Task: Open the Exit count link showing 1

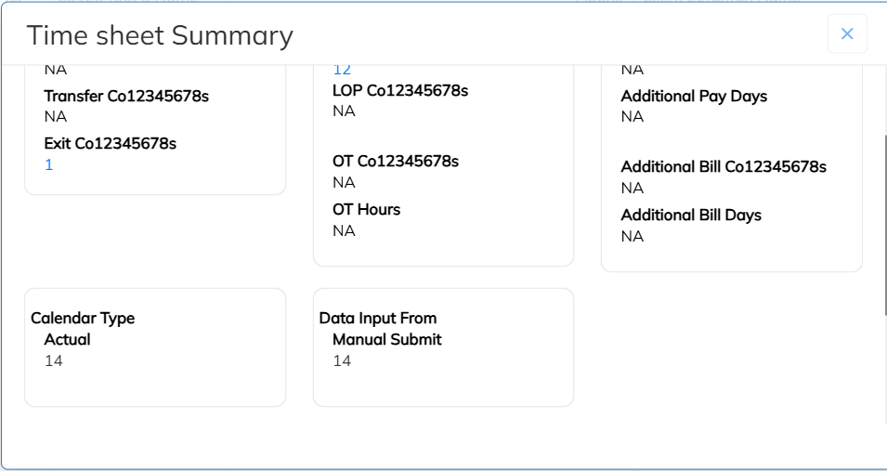Action: point(49,164)
